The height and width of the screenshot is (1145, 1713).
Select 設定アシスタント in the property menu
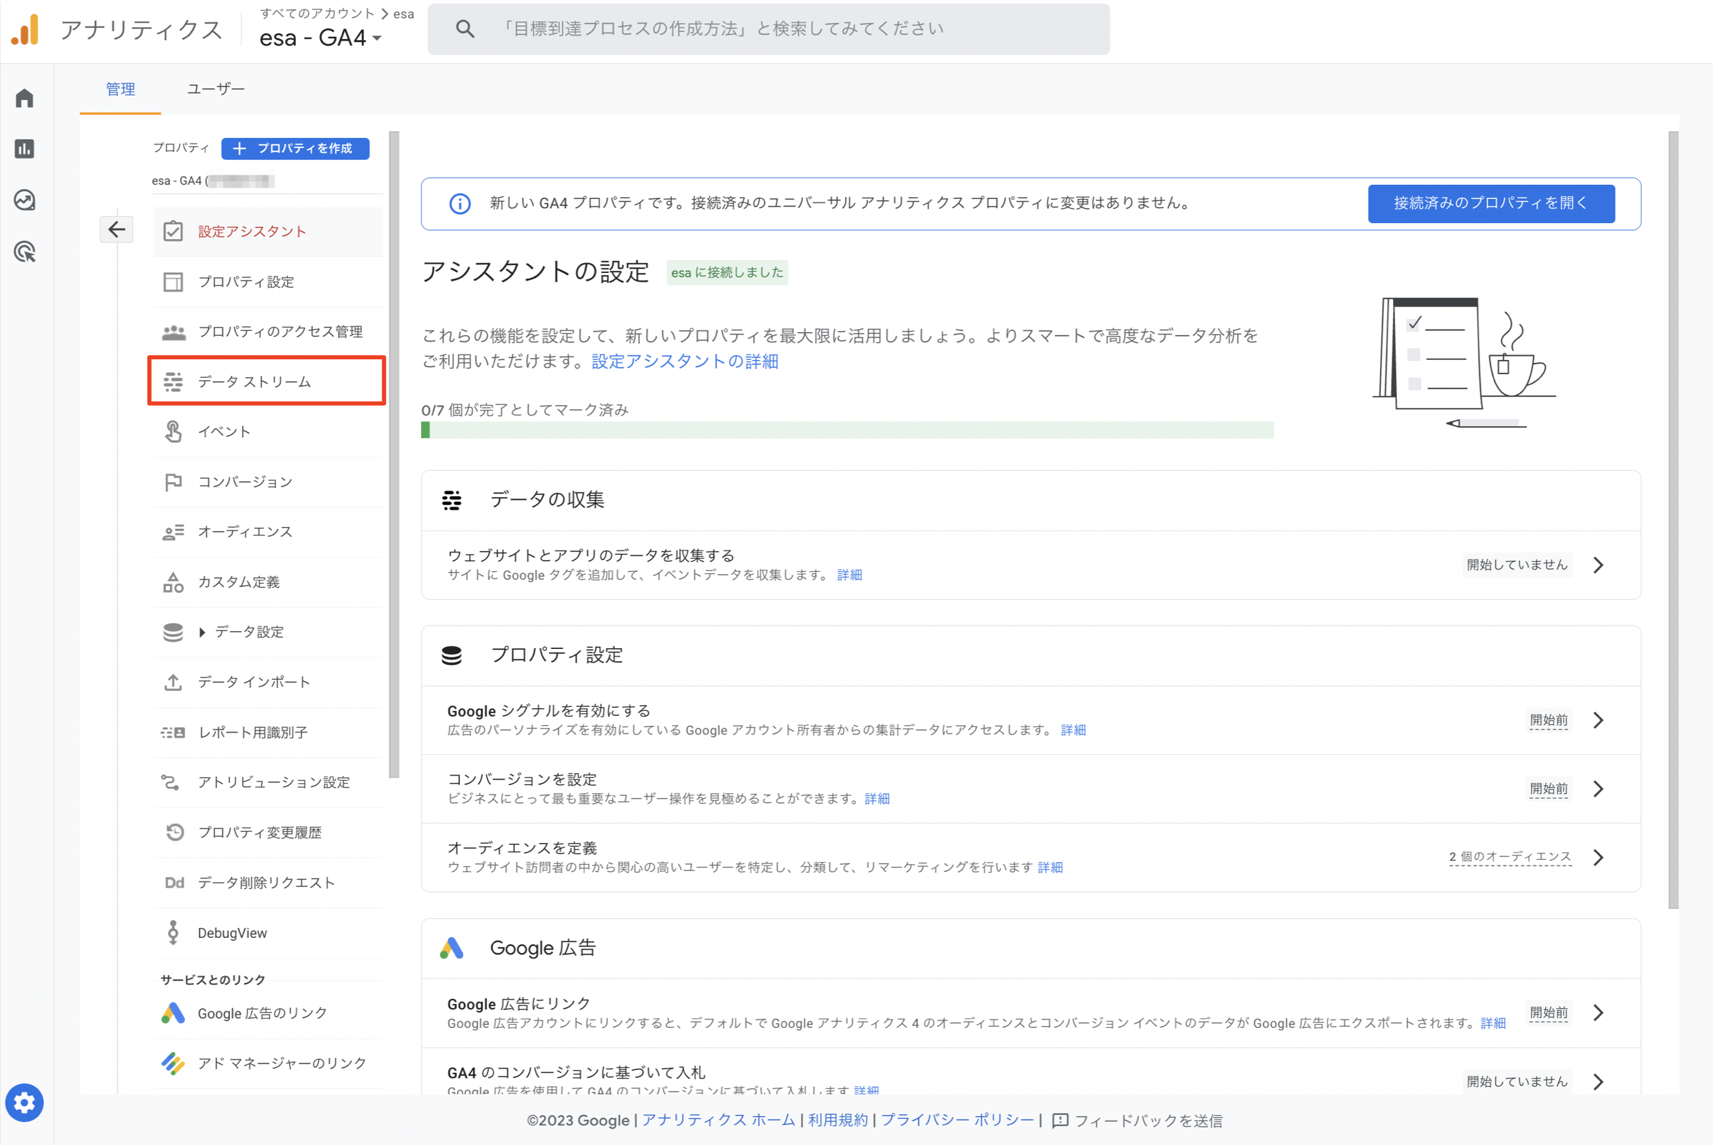268,232
